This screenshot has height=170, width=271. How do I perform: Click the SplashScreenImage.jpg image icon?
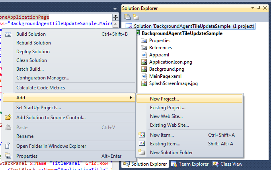click(x=144, y=83)
